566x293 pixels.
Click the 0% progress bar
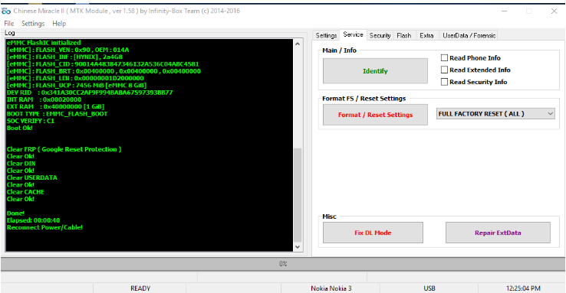tap(283, 264)
